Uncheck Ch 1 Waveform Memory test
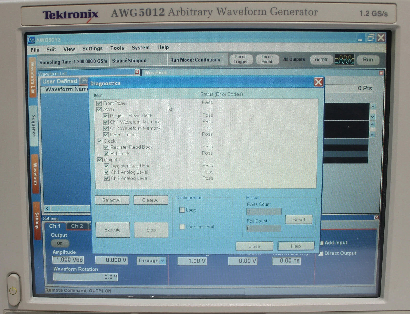This screenshot has width=410, height=314. [106, 122]
